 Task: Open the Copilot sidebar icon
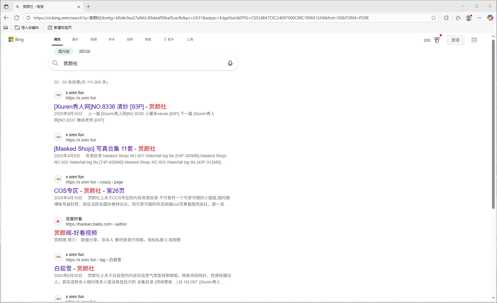tap(490, 18)
